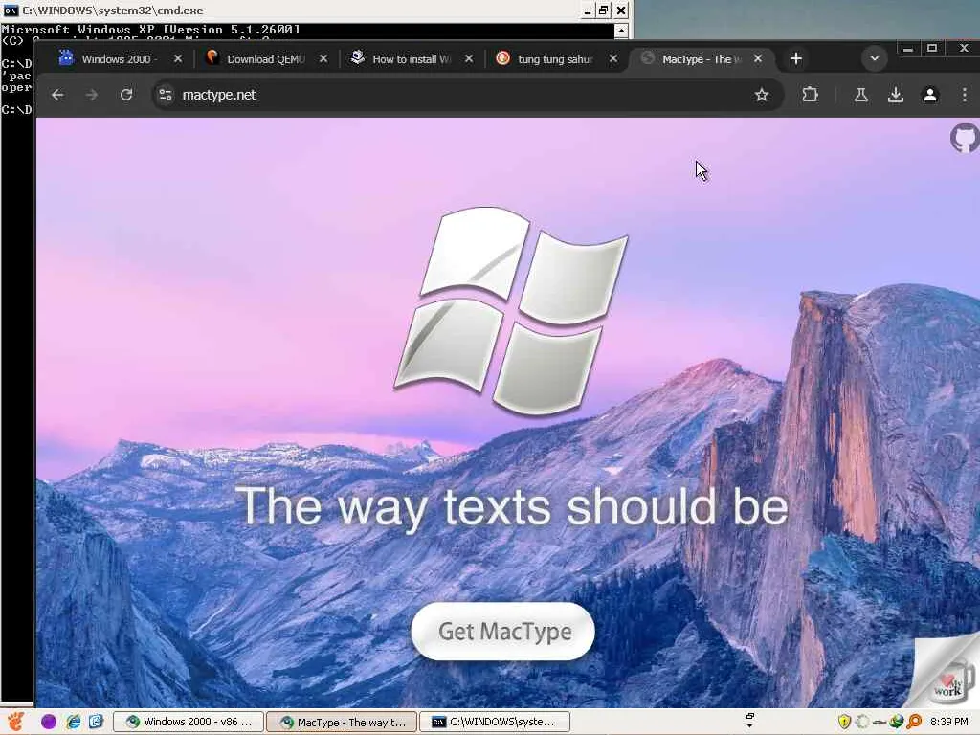Open site information icon in address bar
The image size is (980, 735).
(166, 95)
